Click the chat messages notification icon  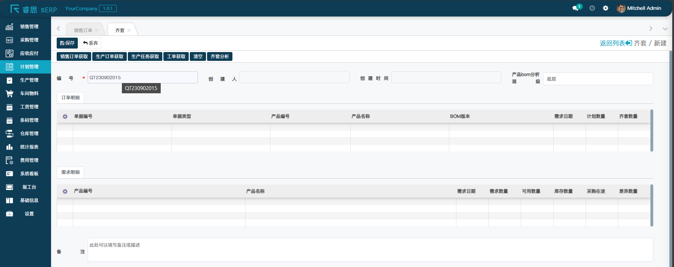click(576, 8)
